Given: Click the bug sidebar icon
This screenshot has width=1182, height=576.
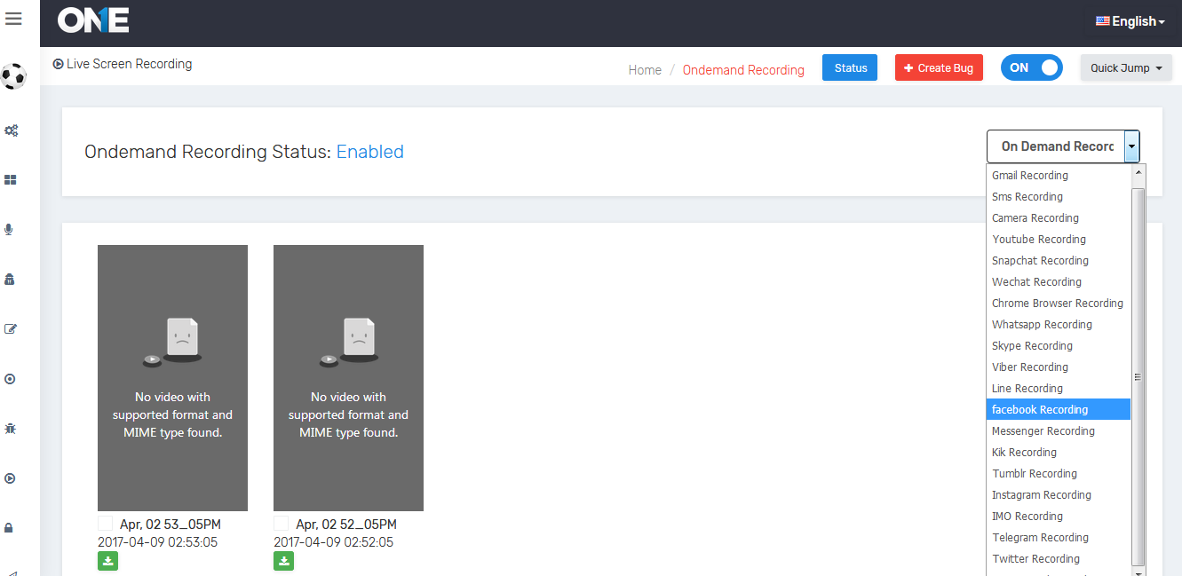Looking at the screenshot, I should point(10,429).
